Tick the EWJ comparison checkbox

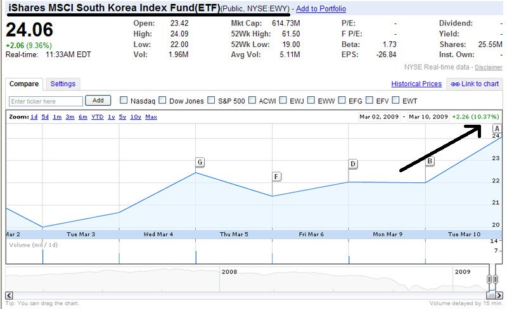[x=283, y=100]
